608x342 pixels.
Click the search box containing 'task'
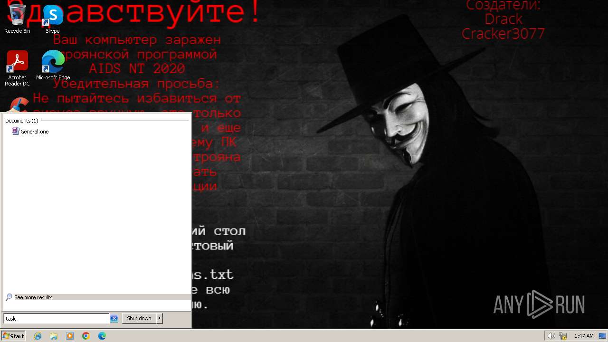[x=56, y=318]
